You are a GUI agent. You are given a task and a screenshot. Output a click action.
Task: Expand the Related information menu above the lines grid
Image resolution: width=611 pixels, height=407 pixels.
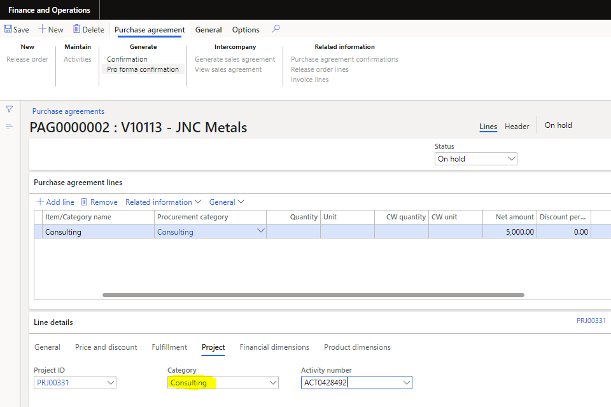coord(163,202)
